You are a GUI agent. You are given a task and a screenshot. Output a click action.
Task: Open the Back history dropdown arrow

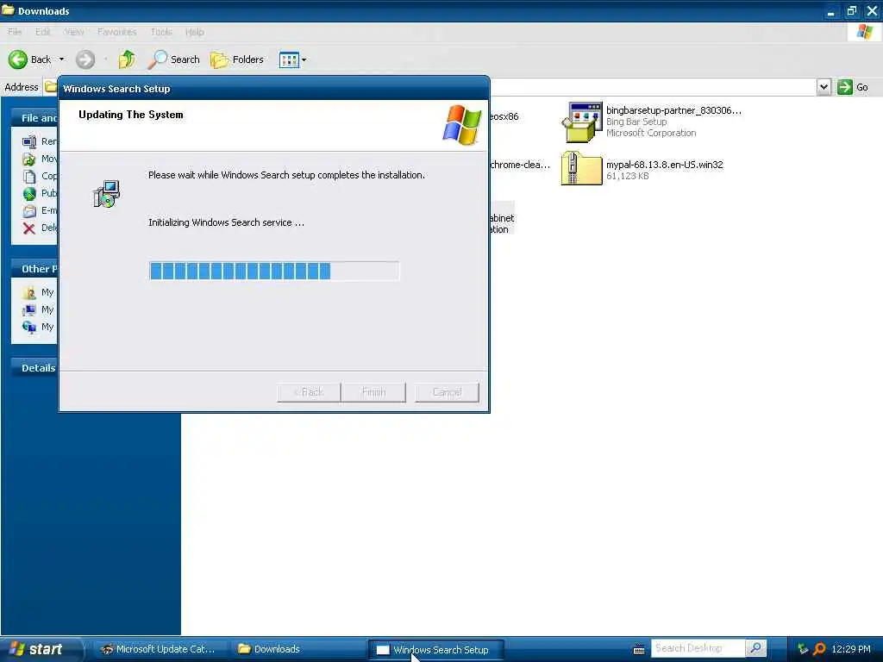coord(61,59)
